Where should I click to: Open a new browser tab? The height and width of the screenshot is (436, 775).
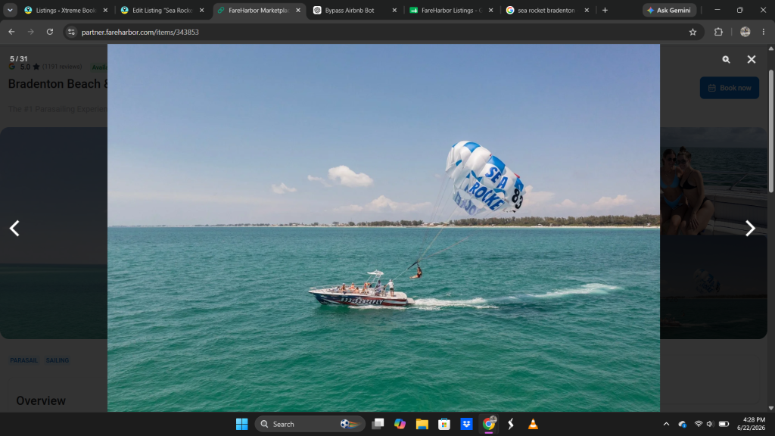(605, 11)
